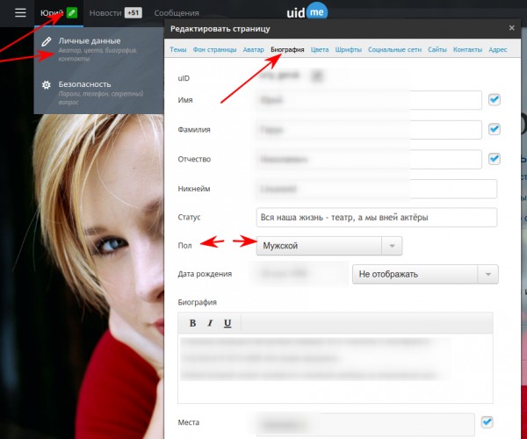Click into the Имя input field
The height and width of the screenshot is (439, 527).
point(369,100)
